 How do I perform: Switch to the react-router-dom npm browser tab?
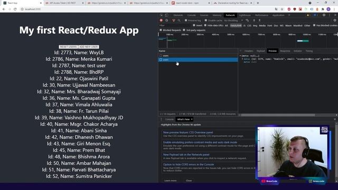pyautogui.click(x=190, y=3)
